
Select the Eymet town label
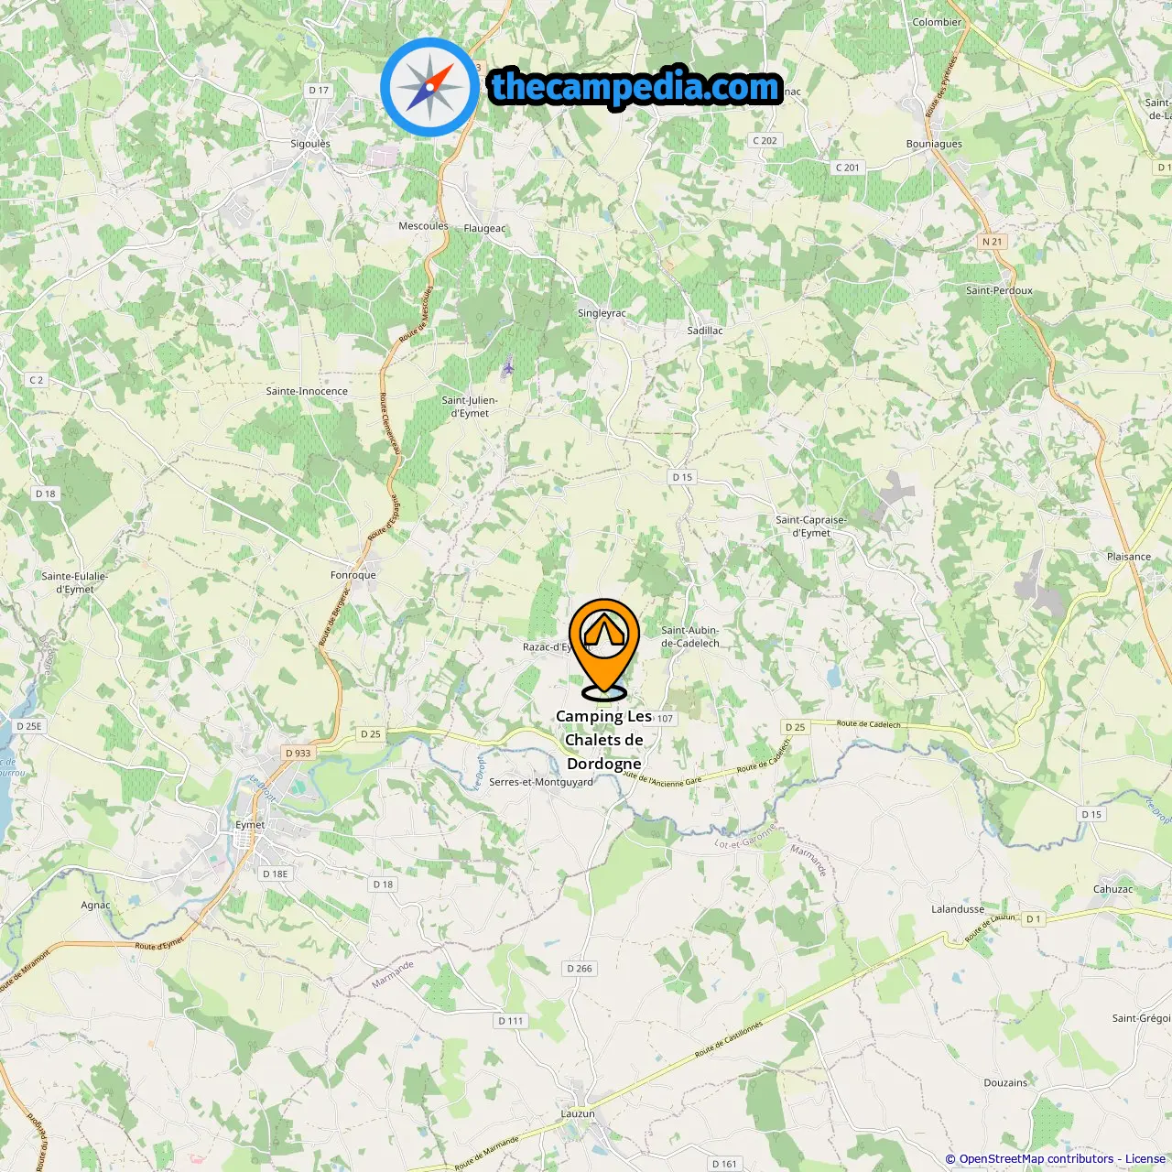click(250, 825)
